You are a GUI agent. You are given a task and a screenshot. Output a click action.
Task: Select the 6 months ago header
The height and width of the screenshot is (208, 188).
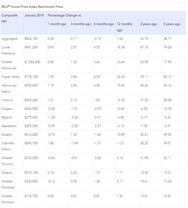coord(104,24)
